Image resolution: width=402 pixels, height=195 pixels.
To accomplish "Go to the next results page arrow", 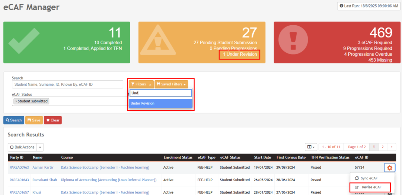I will [x=391, y=147].
